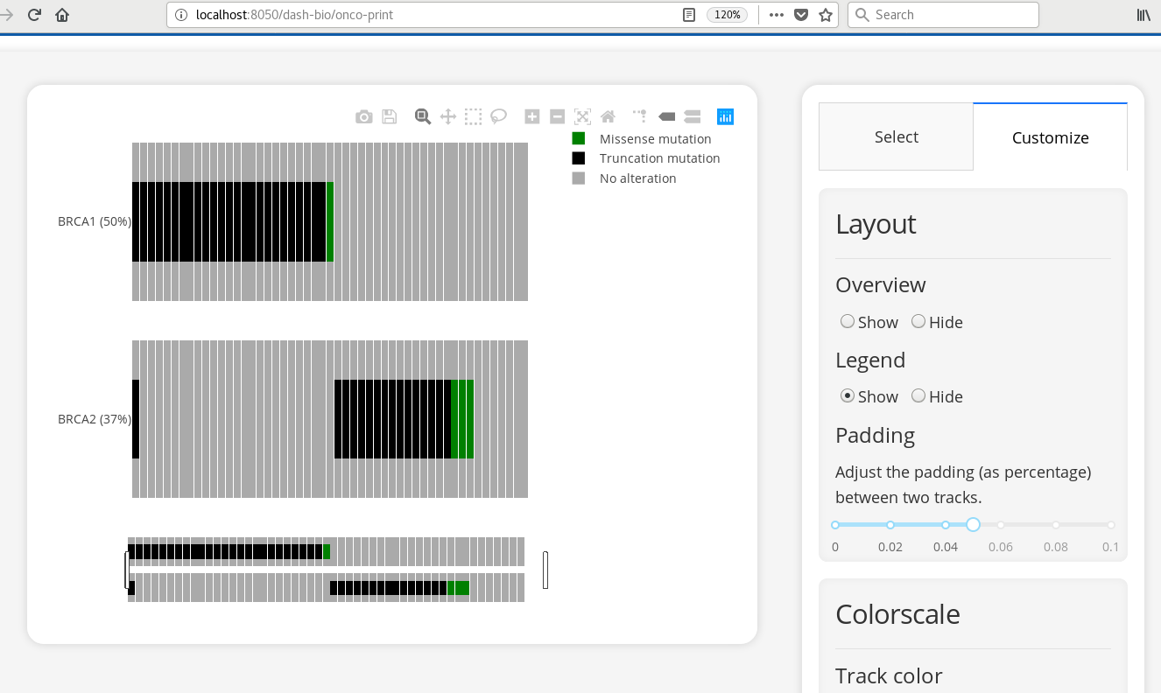Open the Customize tab

pyautogui.click(x=1050, y=137)
